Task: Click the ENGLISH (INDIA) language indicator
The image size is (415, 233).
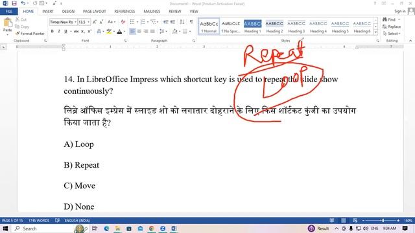Action: tap(77, 220)
